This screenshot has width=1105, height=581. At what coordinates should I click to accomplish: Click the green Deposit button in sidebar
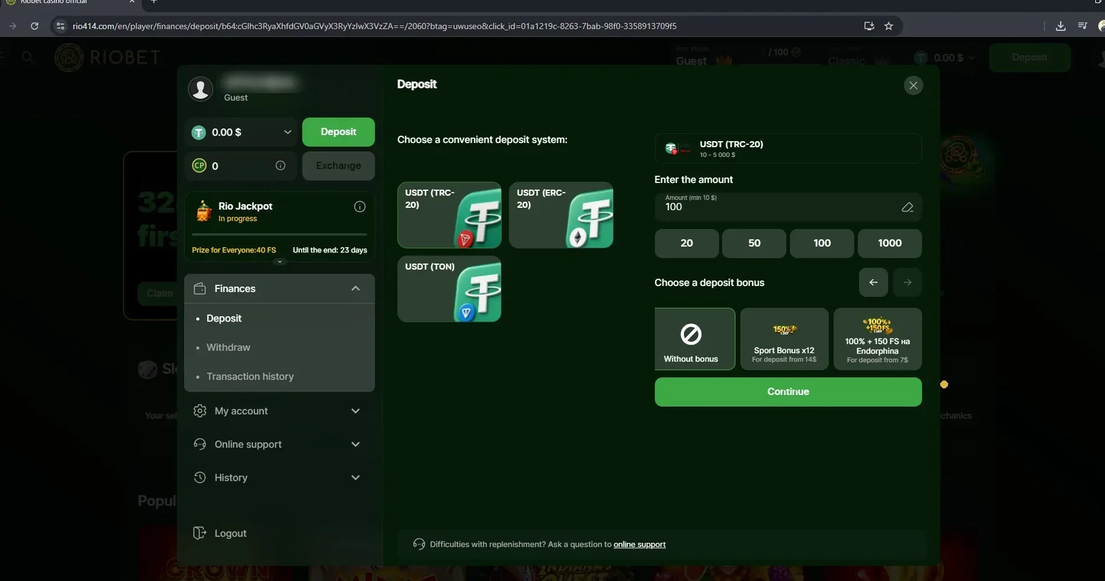339,132
